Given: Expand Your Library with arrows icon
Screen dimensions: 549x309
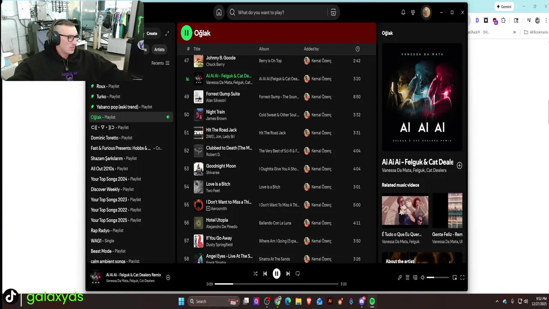Looking at the screenshot, I should [167, 33].
